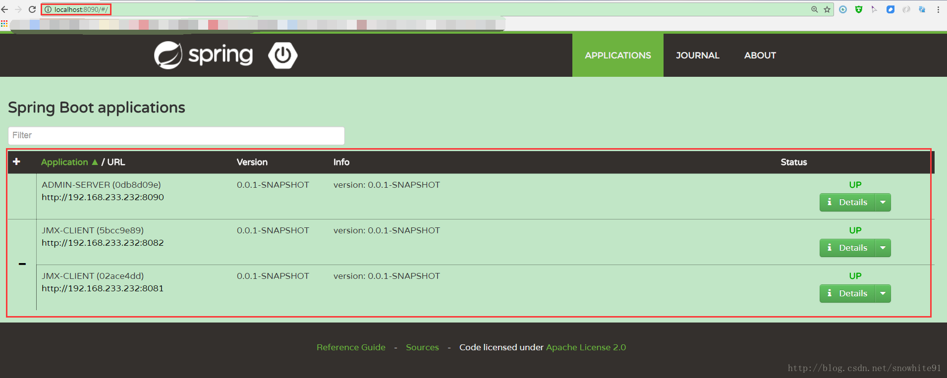Open URL http://192.168.233.232:8090
Viewport: 947px width, 378px height.
pyautogui.click(x=103, y=197)
